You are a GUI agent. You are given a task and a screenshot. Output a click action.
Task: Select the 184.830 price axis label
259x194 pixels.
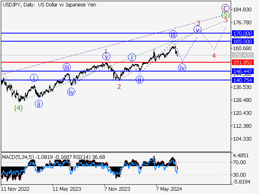click(x=242, y=10)
